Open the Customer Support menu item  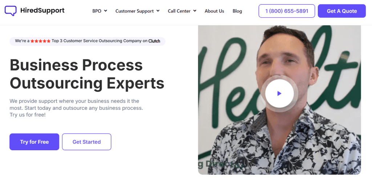(135, 11)
